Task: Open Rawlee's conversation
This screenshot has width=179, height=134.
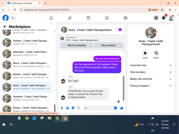Action: tap(27, 76)
